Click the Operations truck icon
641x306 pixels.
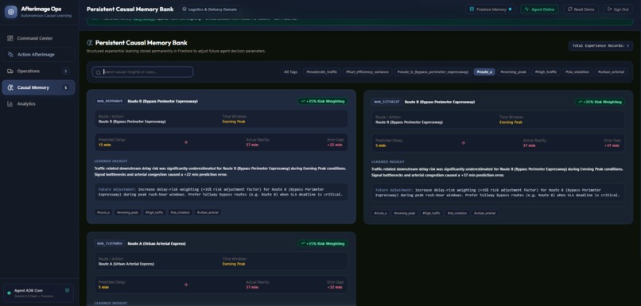(10, 71)
